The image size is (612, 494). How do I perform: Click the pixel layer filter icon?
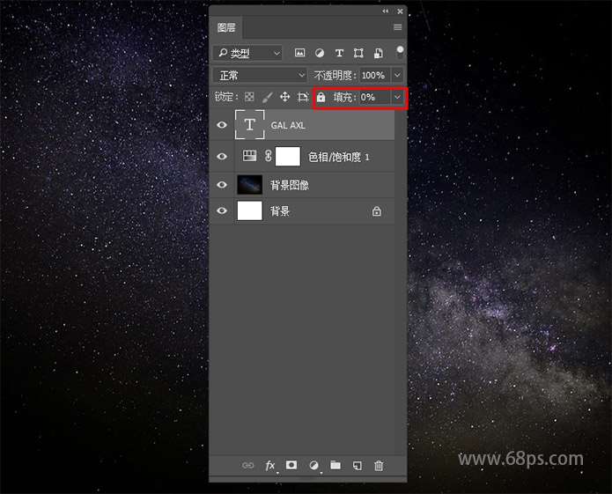pyautogui.click(x=299, y=54)
